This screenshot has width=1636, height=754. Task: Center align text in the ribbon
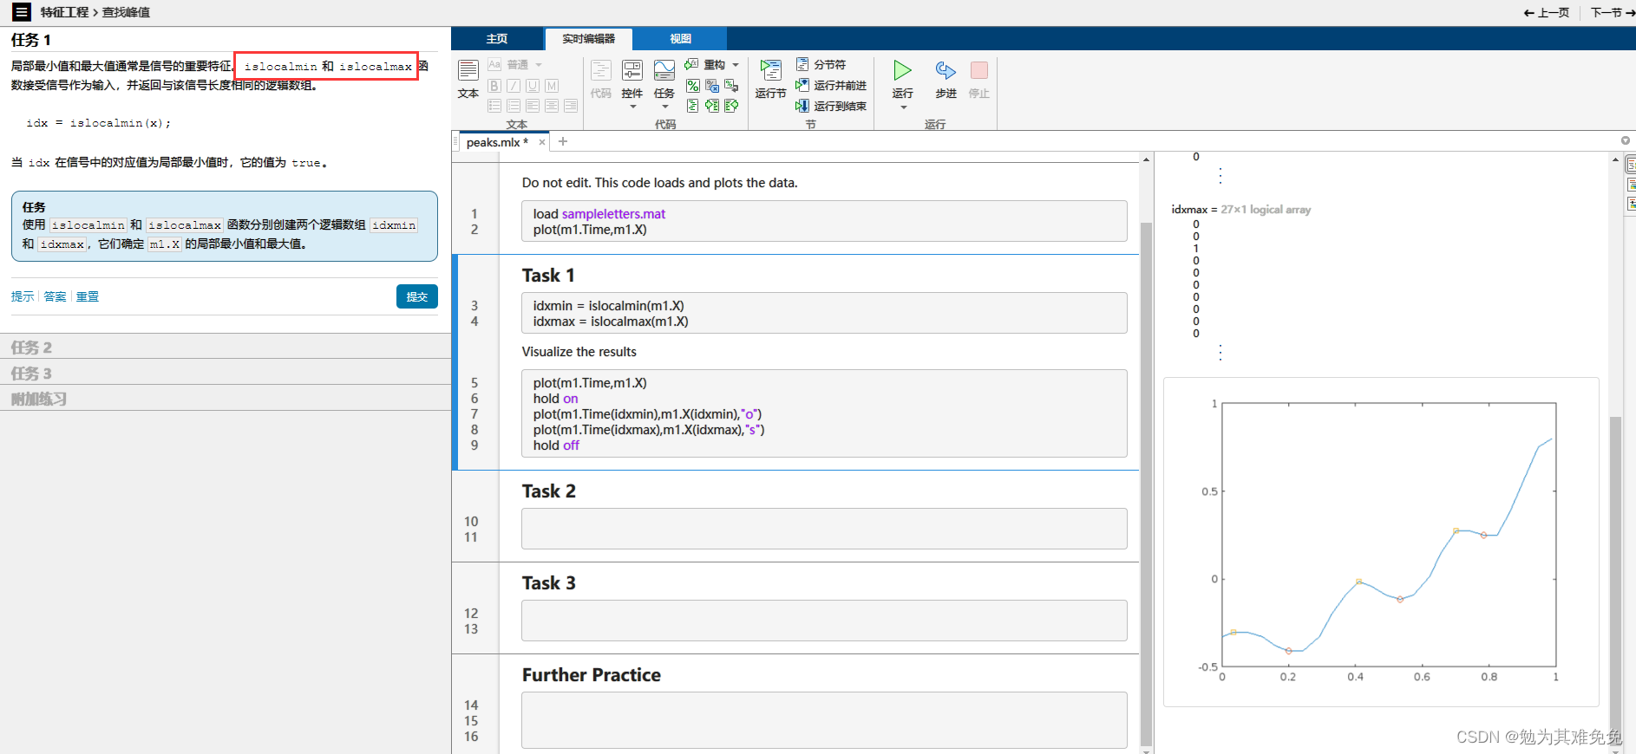[x=552, y=106]
